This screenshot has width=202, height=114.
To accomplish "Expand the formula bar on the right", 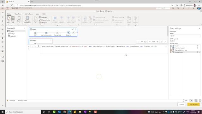I will pyautogui.click(x=166, y=46).
